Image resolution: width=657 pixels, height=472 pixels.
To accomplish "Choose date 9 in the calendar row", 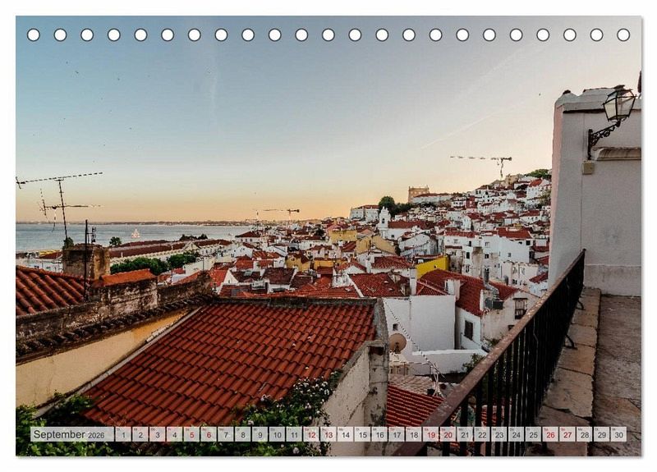I will [x=260, y=434].
